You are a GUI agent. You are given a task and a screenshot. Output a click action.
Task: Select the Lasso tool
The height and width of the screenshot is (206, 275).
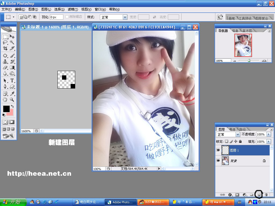[x=5, y=42]
